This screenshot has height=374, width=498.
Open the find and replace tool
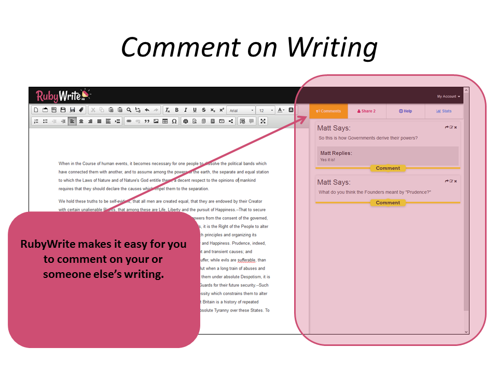pyautogui.click(x=138, y=110)
